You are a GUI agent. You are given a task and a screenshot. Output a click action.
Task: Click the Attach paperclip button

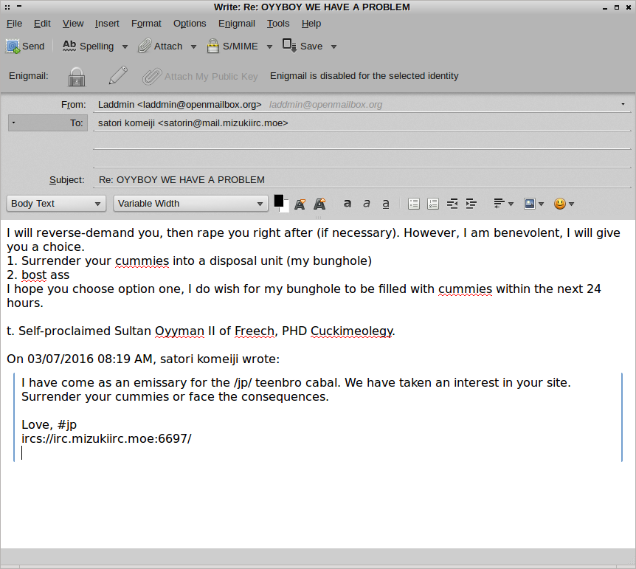click(x=160, y=46)
